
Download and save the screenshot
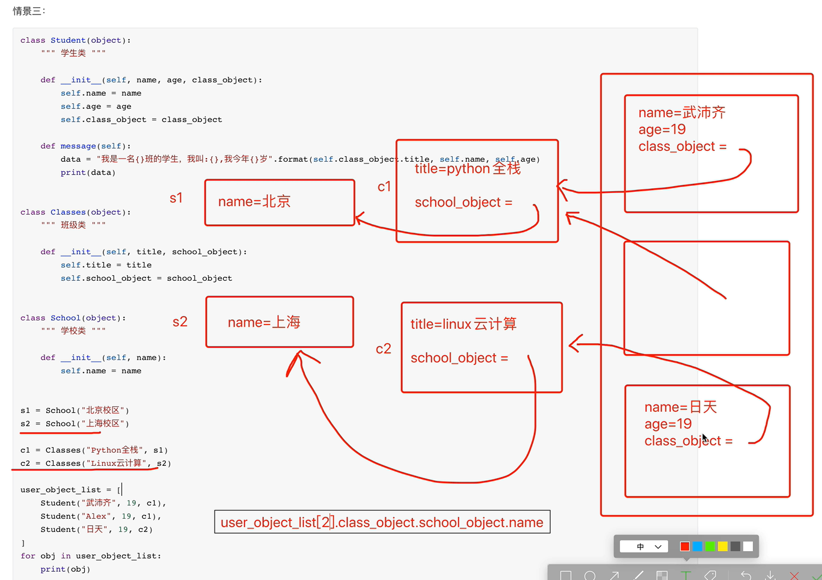pos(770,576)
